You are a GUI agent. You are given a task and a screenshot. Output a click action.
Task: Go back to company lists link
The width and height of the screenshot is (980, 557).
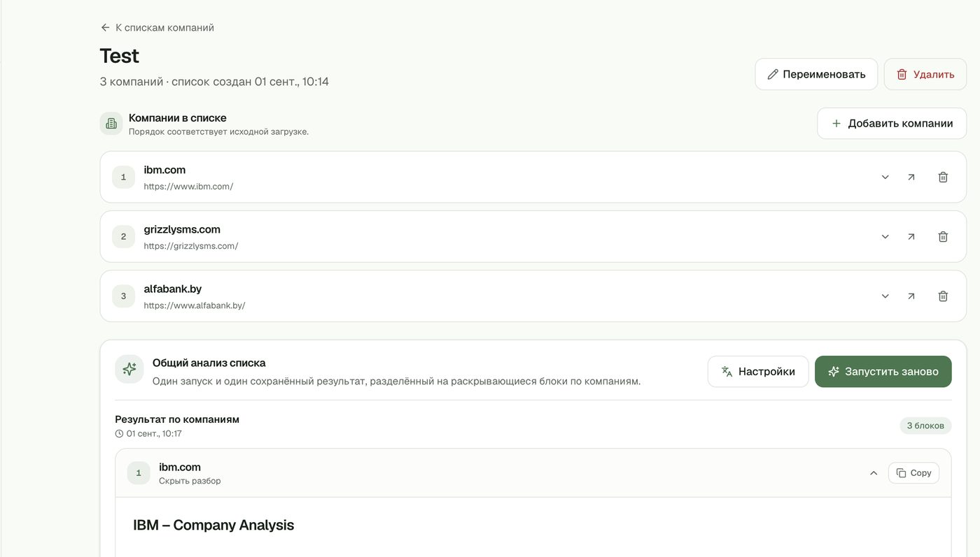(x=157, y=27)
